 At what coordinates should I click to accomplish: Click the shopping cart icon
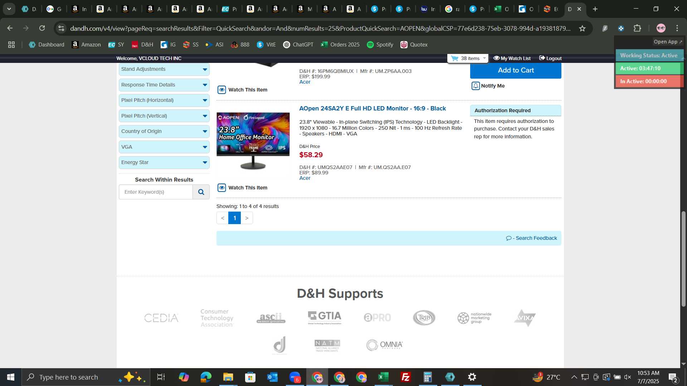pos(455,58)
